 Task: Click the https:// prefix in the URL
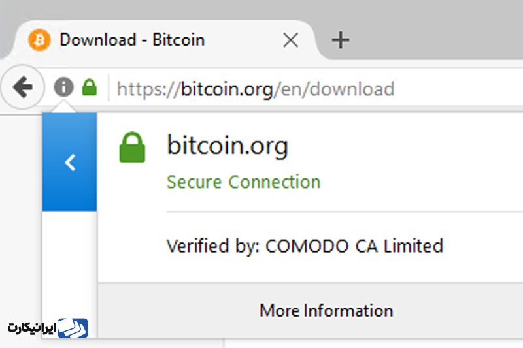148,89
